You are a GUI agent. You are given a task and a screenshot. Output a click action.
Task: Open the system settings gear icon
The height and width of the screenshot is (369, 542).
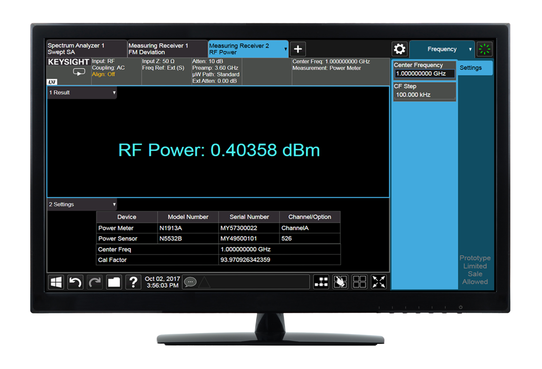[399, 49]
